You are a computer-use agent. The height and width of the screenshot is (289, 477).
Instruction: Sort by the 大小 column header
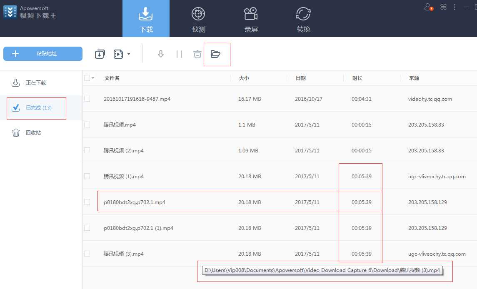[x=244, y=78]
